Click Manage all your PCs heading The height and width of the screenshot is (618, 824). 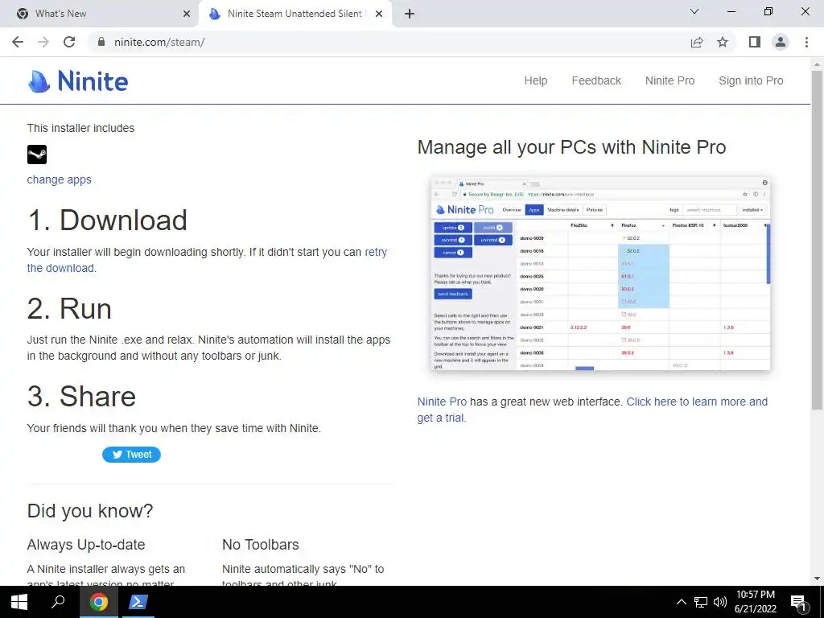point(572,147)
